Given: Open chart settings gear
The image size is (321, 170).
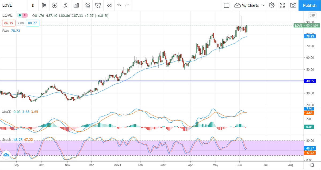Looking at the screenshot, I should click(272, 5).
